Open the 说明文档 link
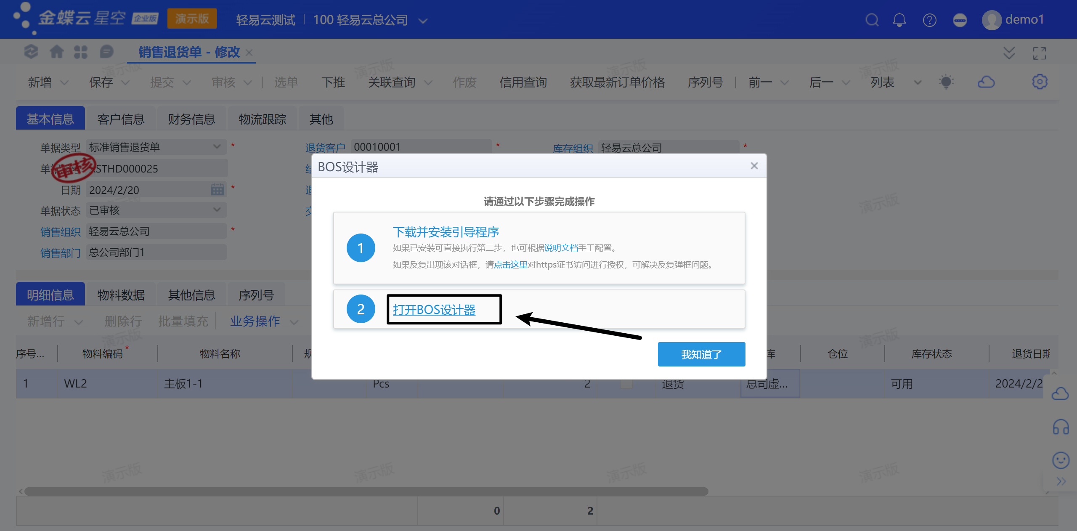Viewport: 1077px width, 531px height. pos(561,248)
